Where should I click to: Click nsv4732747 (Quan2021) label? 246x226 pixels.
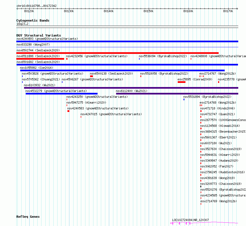pos(218,114)
